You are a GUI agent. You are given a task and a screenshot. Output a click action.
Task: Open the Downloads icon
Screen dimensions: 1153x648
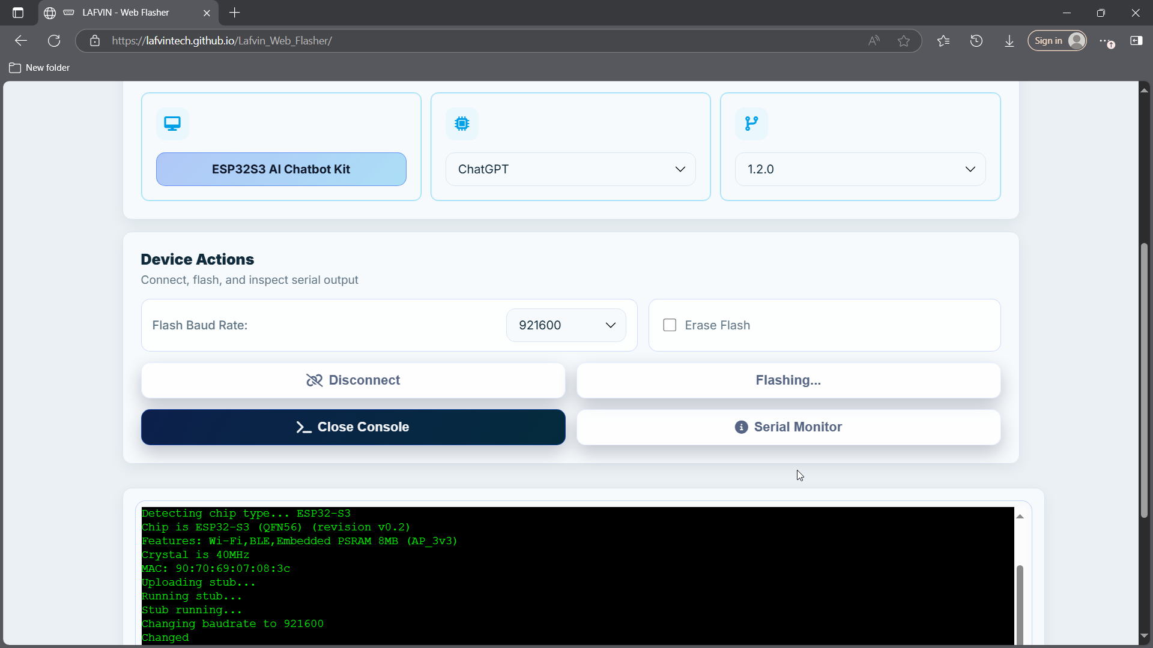pos(1009,41)
